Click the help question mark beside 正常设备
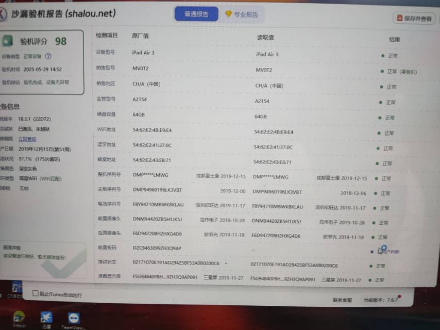Image resolution: width=440 pixels, height=330 pixels. (48, 56)
